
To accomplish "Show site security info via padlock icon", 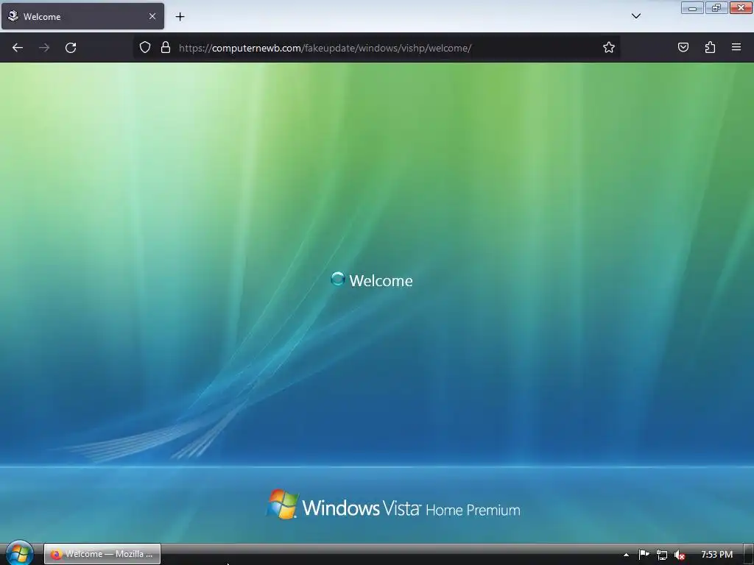I will click(166, 47).
